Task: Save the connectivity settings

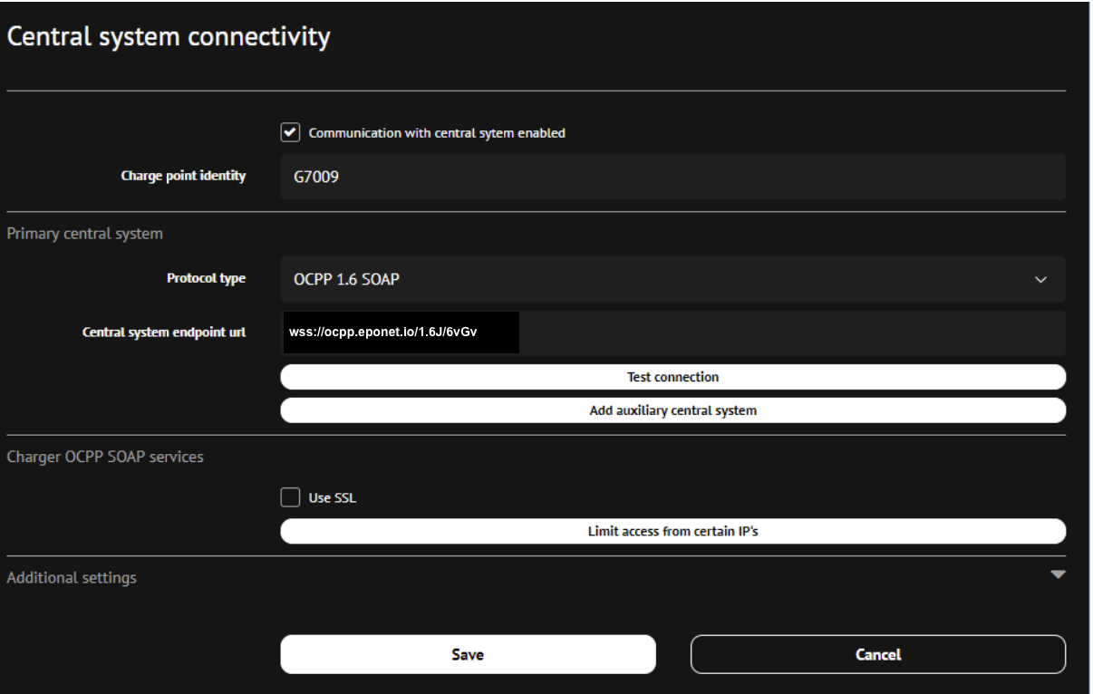Action: tap(468, 654)
